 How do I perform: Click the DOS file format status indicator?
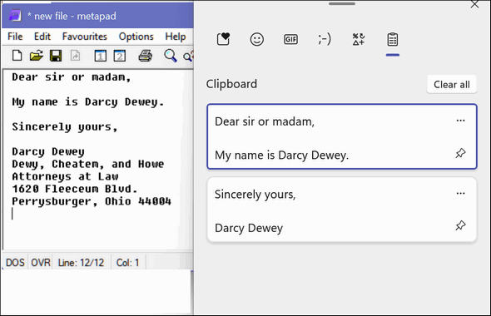[15, 263]
